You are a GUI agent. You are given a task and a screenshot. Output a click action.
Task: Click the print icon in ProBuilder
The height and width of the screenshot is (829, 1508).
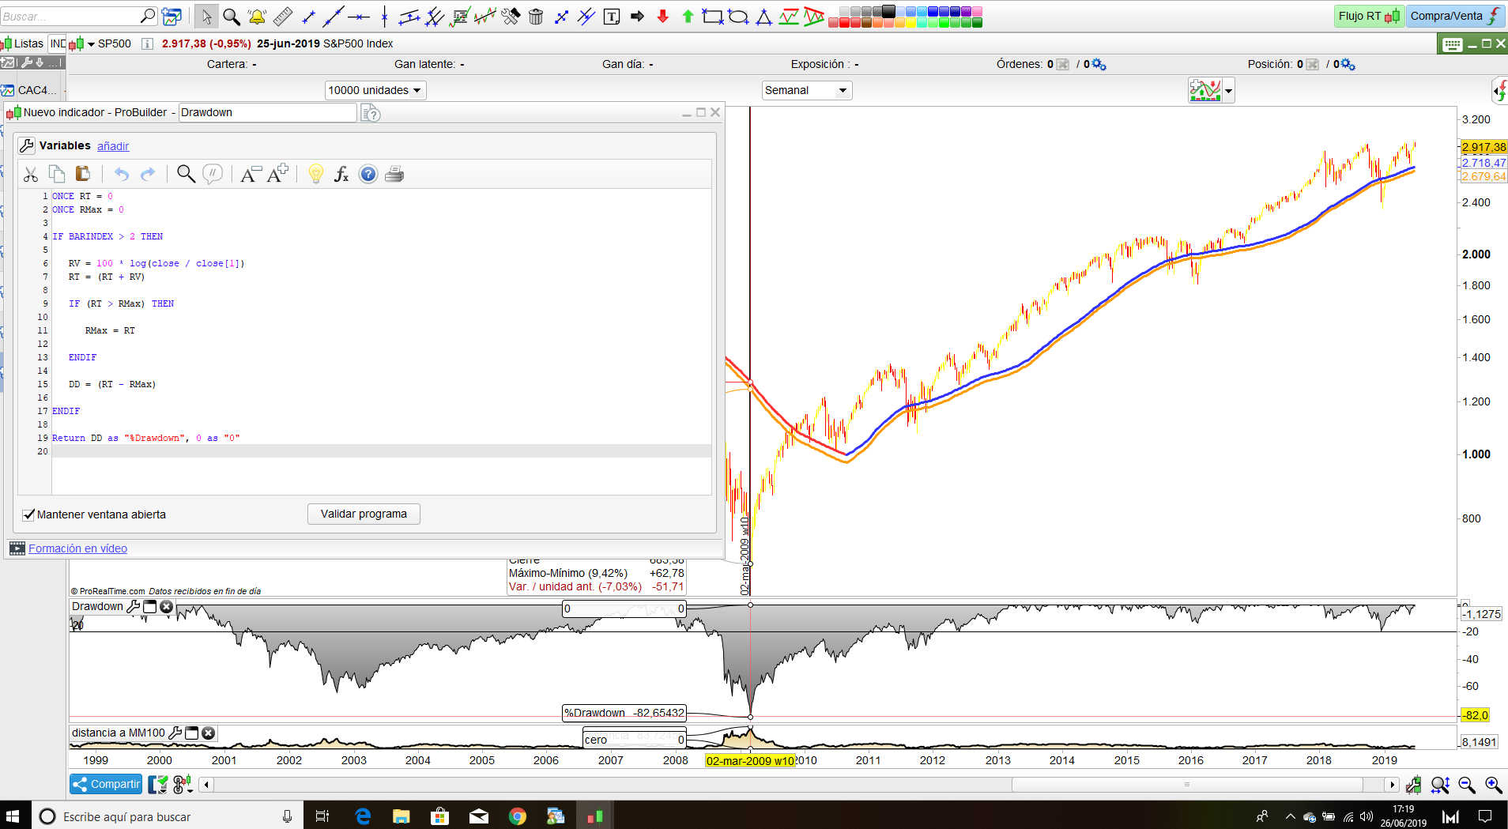394,174
